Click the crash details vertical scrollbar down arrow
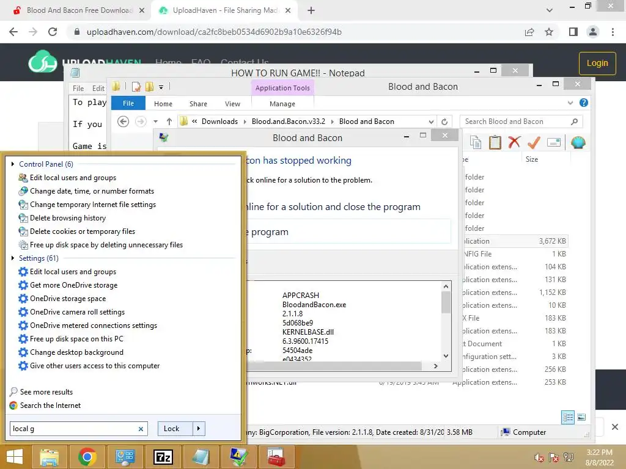Viewport: 626px width, 469px height. (446, 356)
